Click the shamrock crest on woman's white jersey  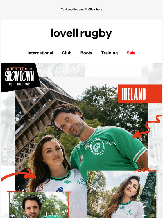(x=80, y=182)
